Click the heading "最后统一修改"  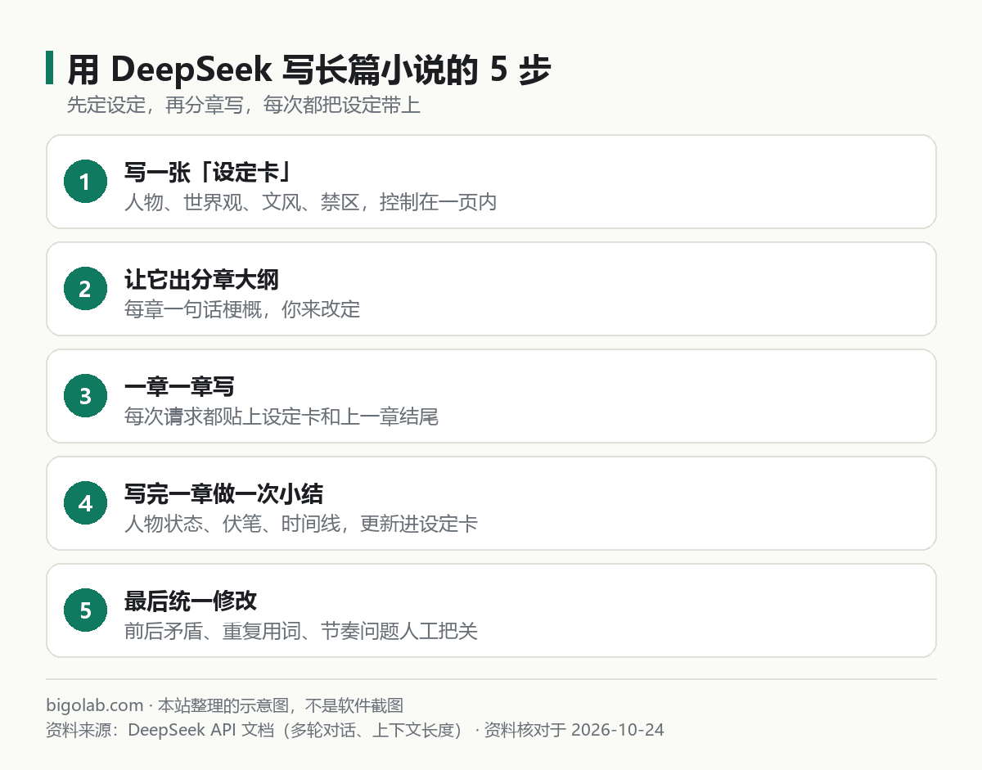pos(191,601)
